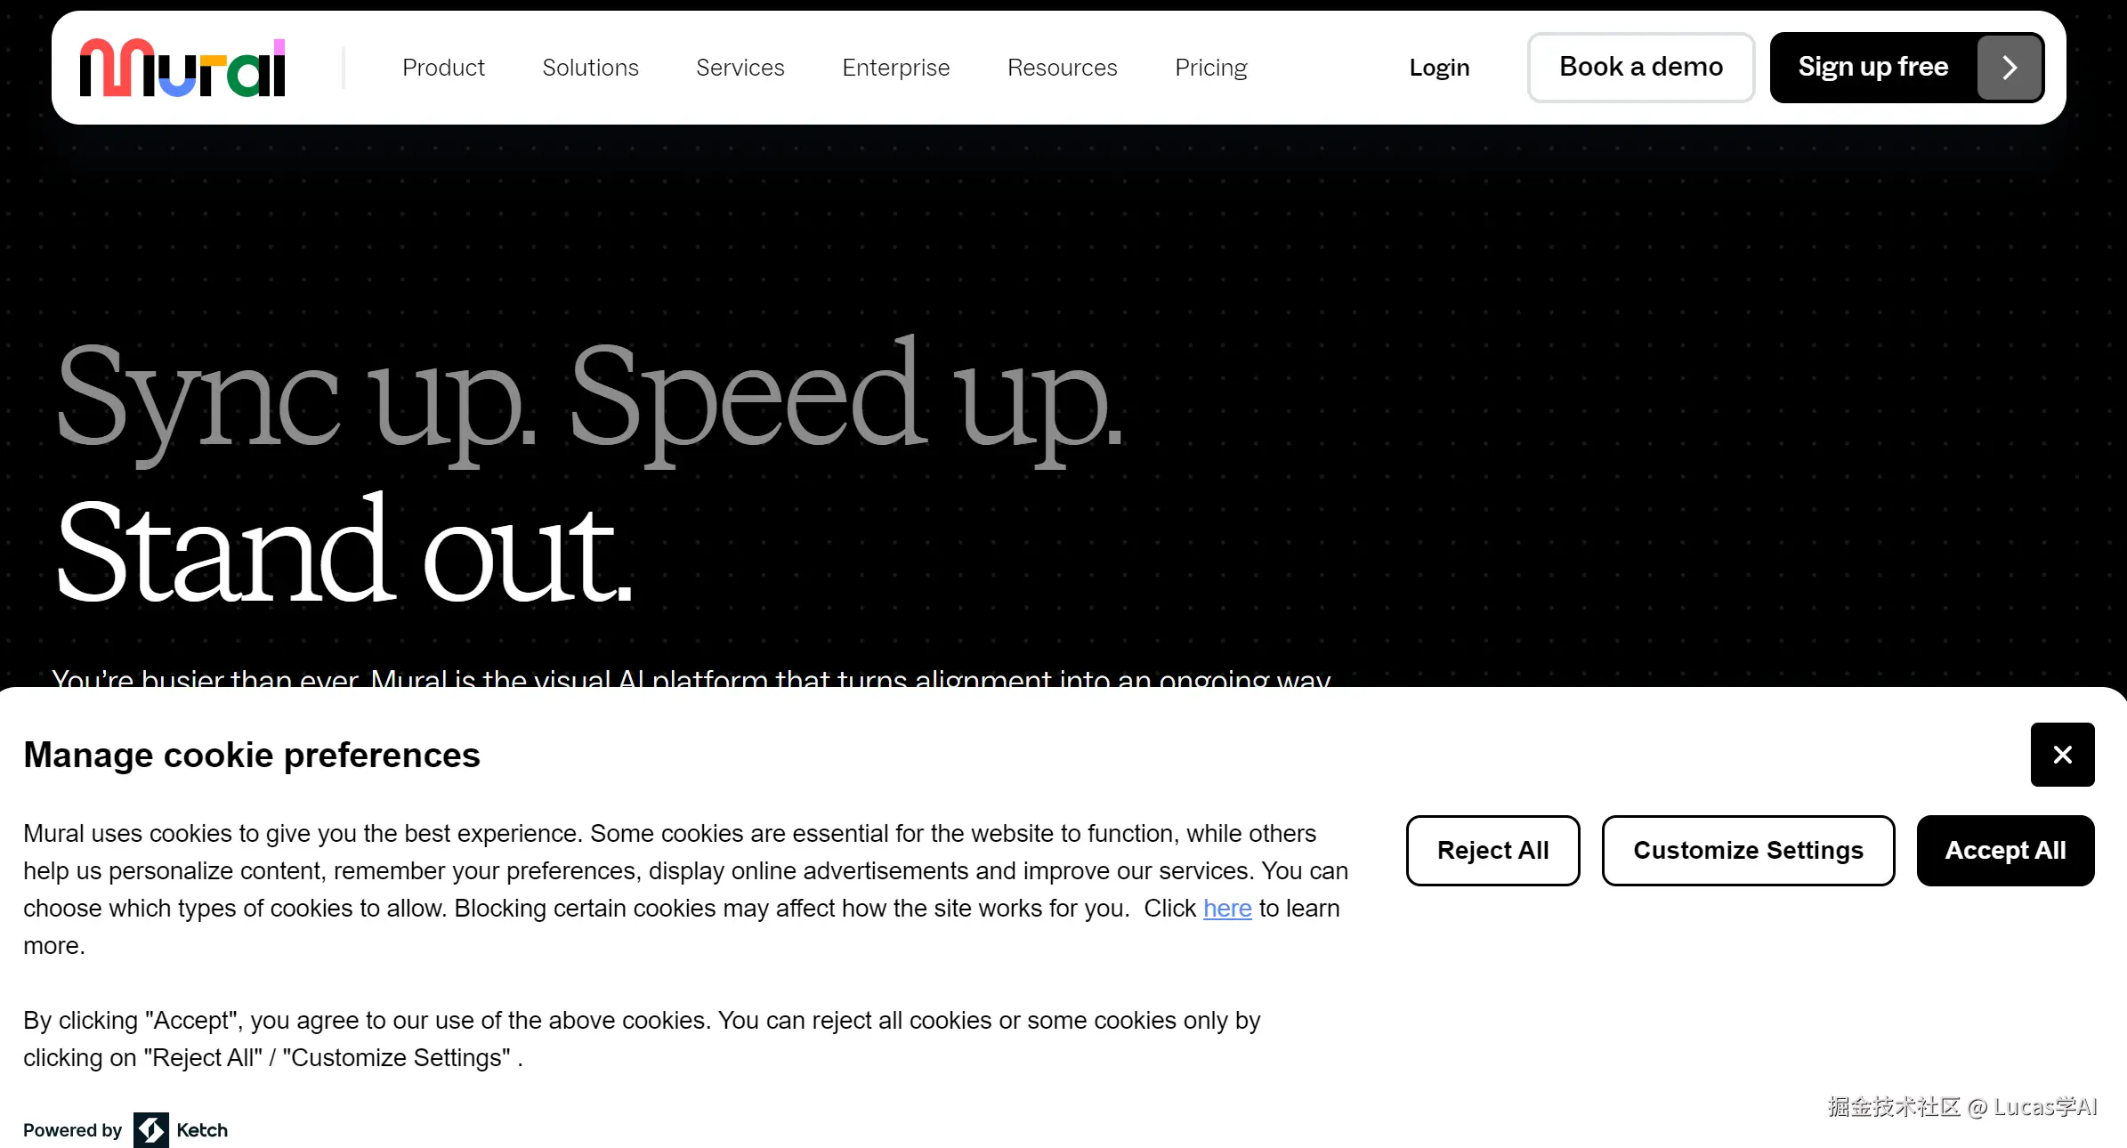The image size is (2127, 1148).
Task: Click the Mural logo
Action: tap(182, 68)
